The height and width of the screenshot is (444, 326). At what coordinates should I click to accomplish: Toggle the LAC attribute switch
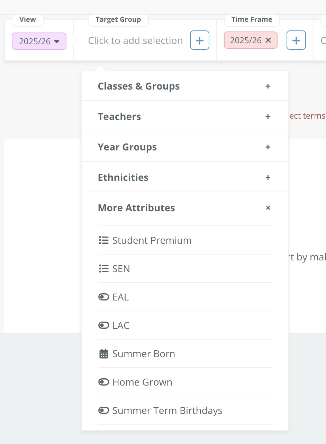point(103,325)
